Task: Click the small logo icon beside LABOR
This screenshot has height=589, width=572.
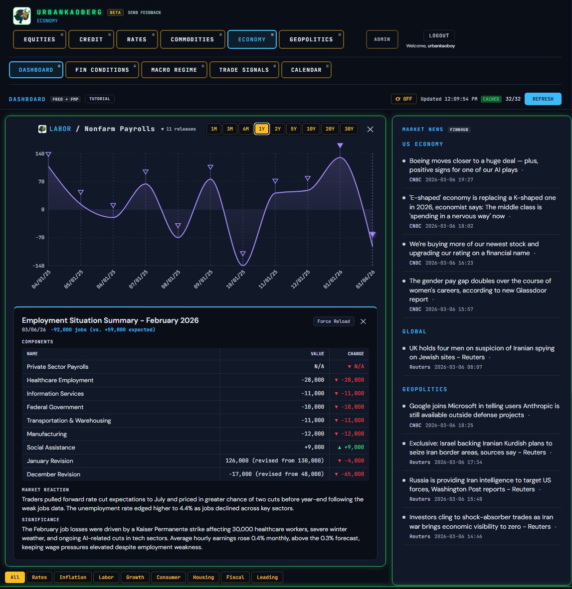Action: pos(42,129)
